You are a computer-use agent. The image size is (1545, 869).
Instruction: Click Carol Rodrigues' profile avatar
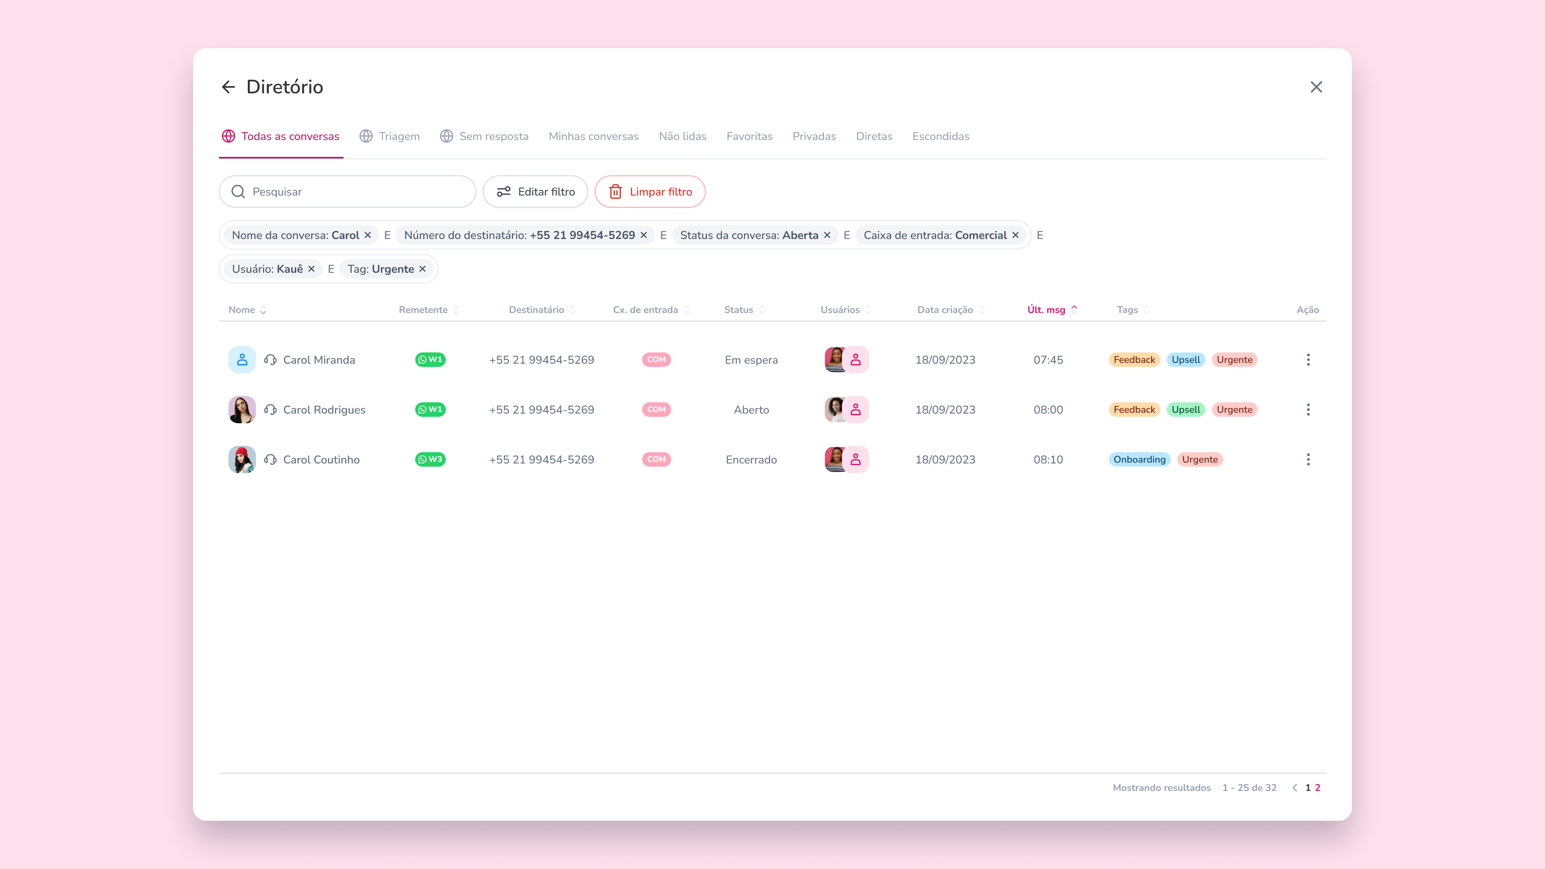(x=242, y=410)
